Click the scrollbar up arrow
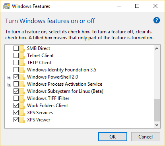This screenshot has width=165, height=146. (x=157, y=48)
